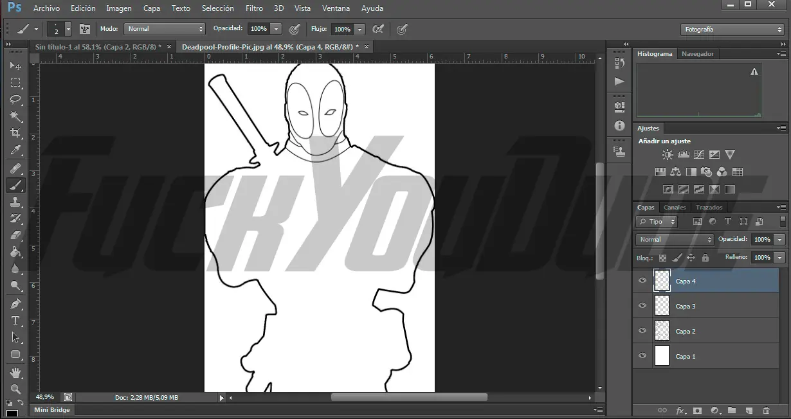Hide the Capa 1 layer
Image resolution: width=791 pixels, height=419 pixels.
642,356
